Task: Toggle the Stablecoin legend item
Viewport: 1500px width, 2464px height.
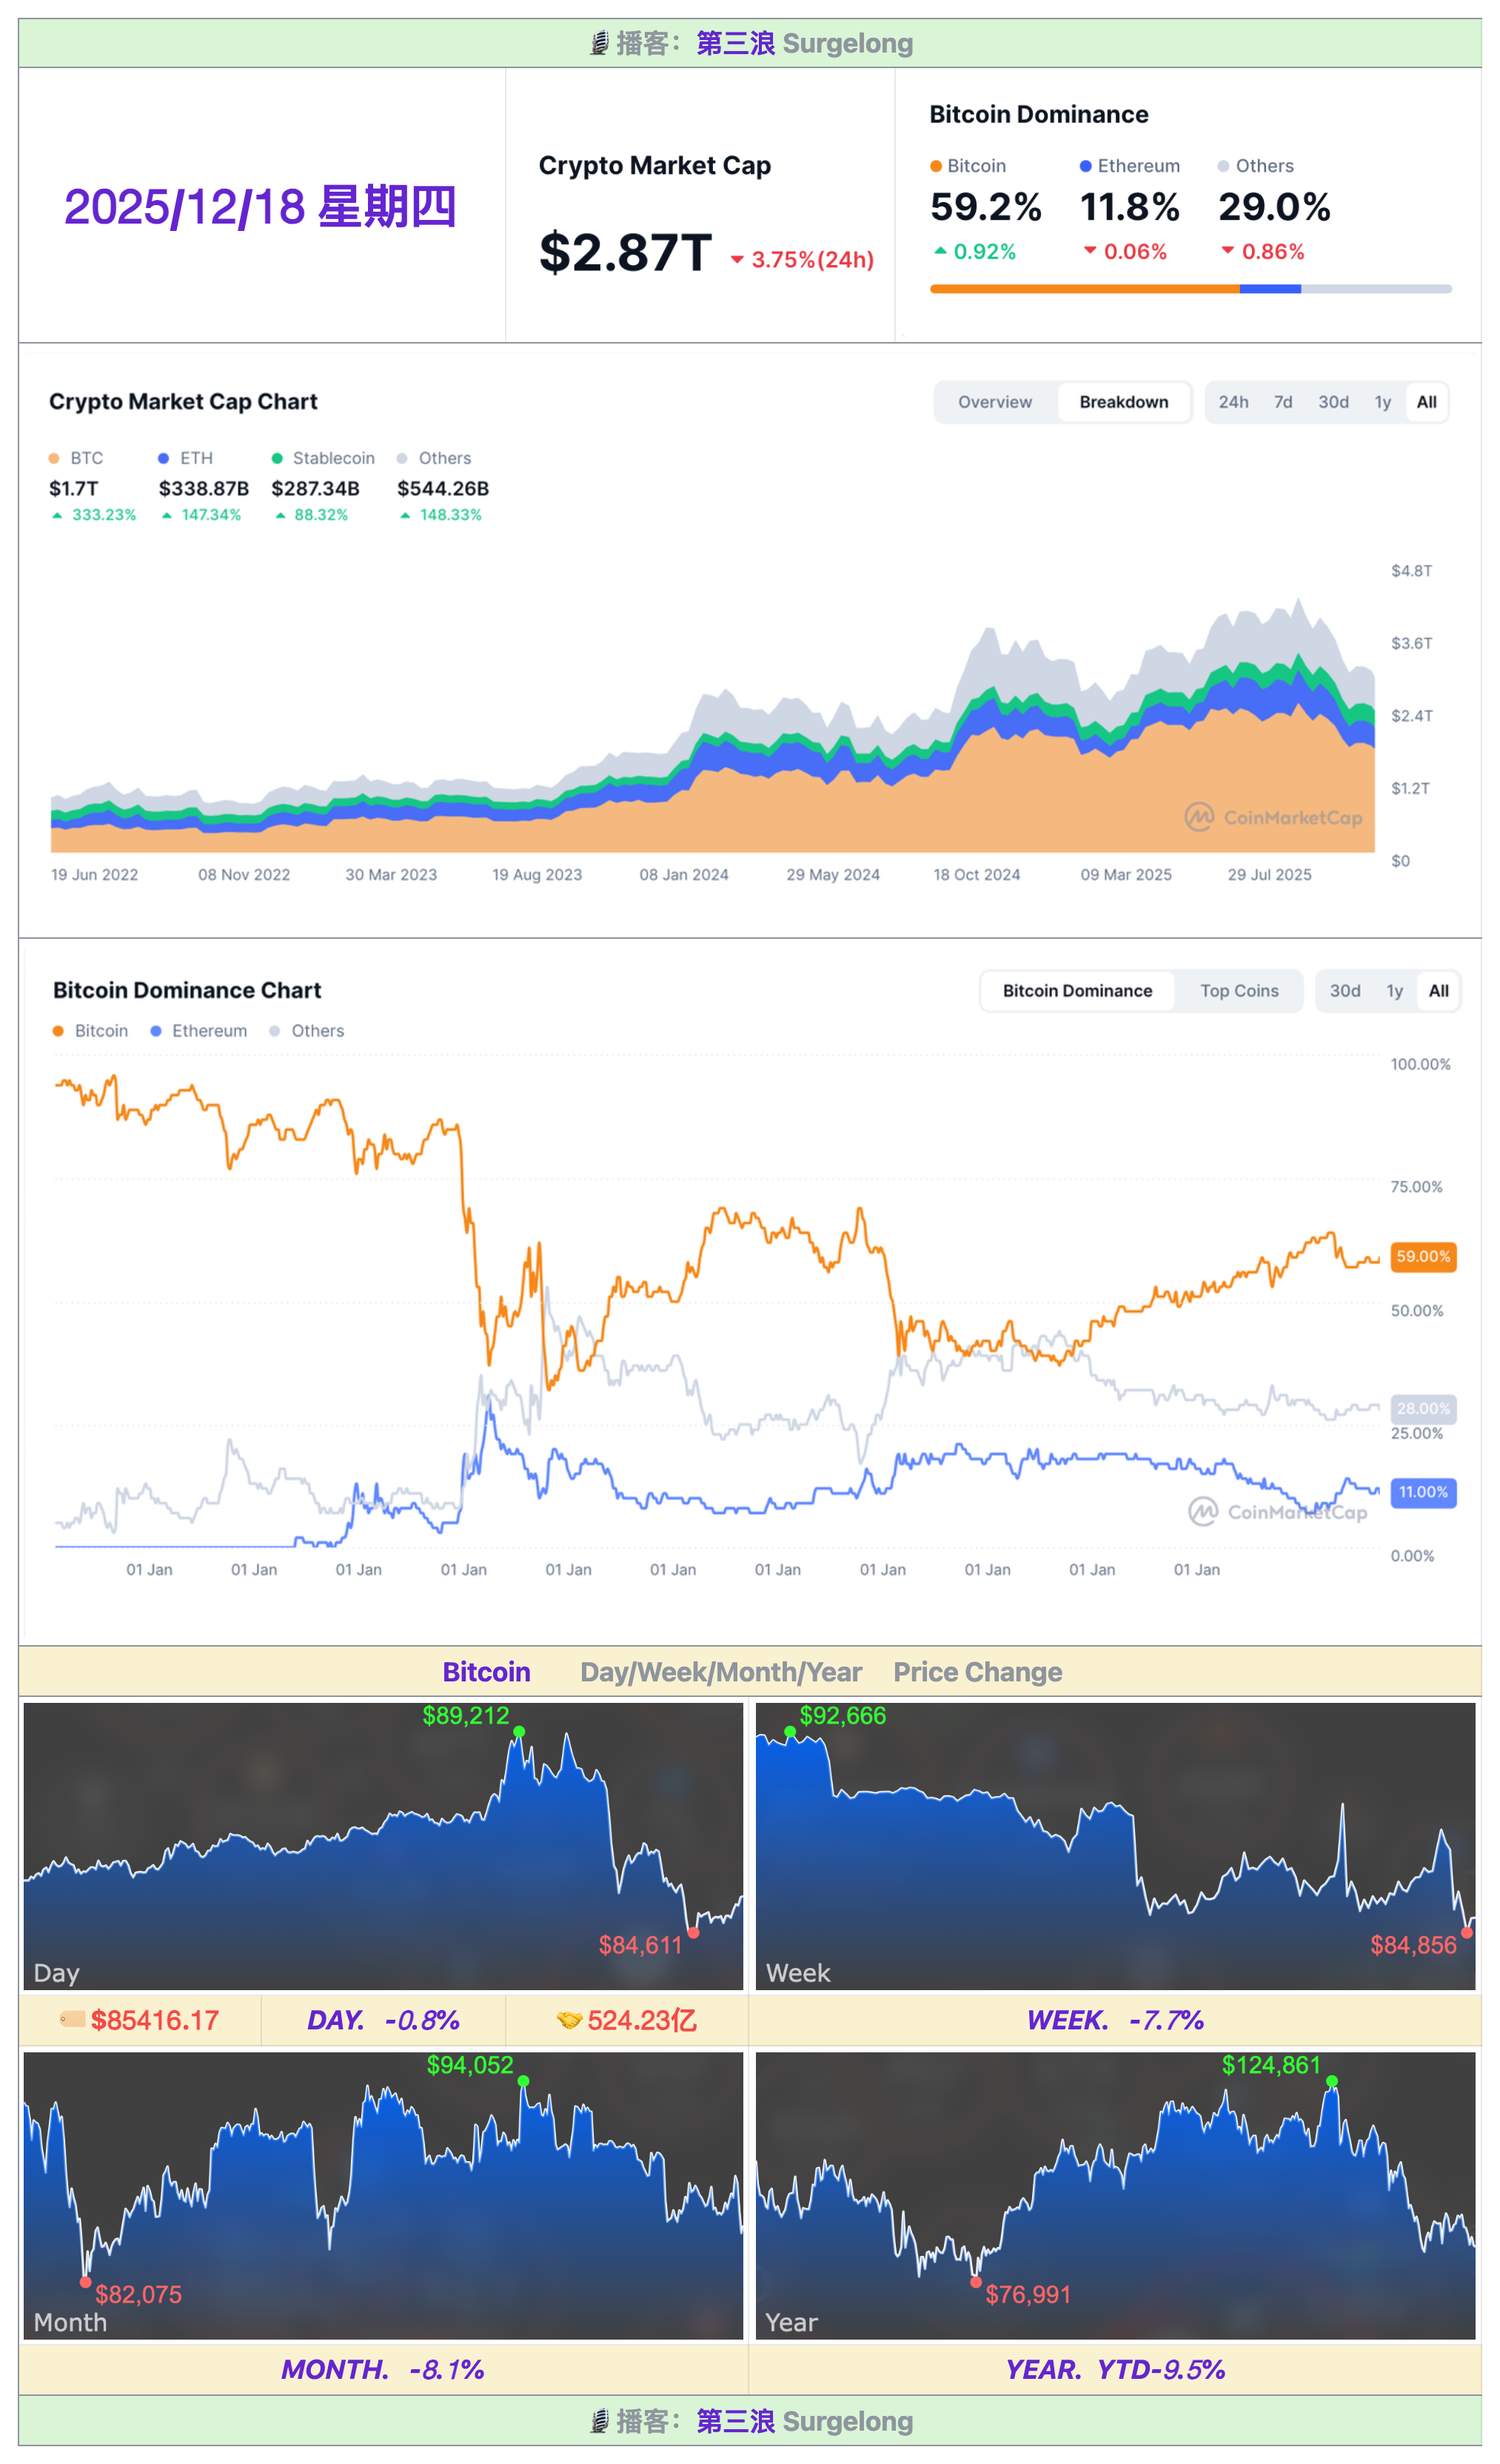Action: [x=323, y=458]
